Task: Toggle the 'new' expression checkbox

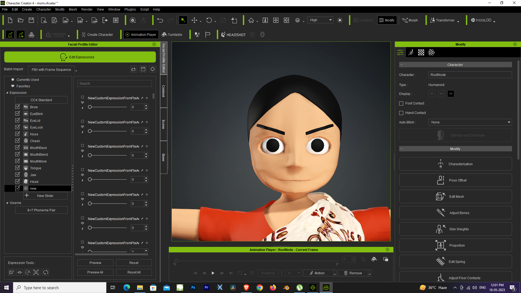Action: click(x=18, y=188)
